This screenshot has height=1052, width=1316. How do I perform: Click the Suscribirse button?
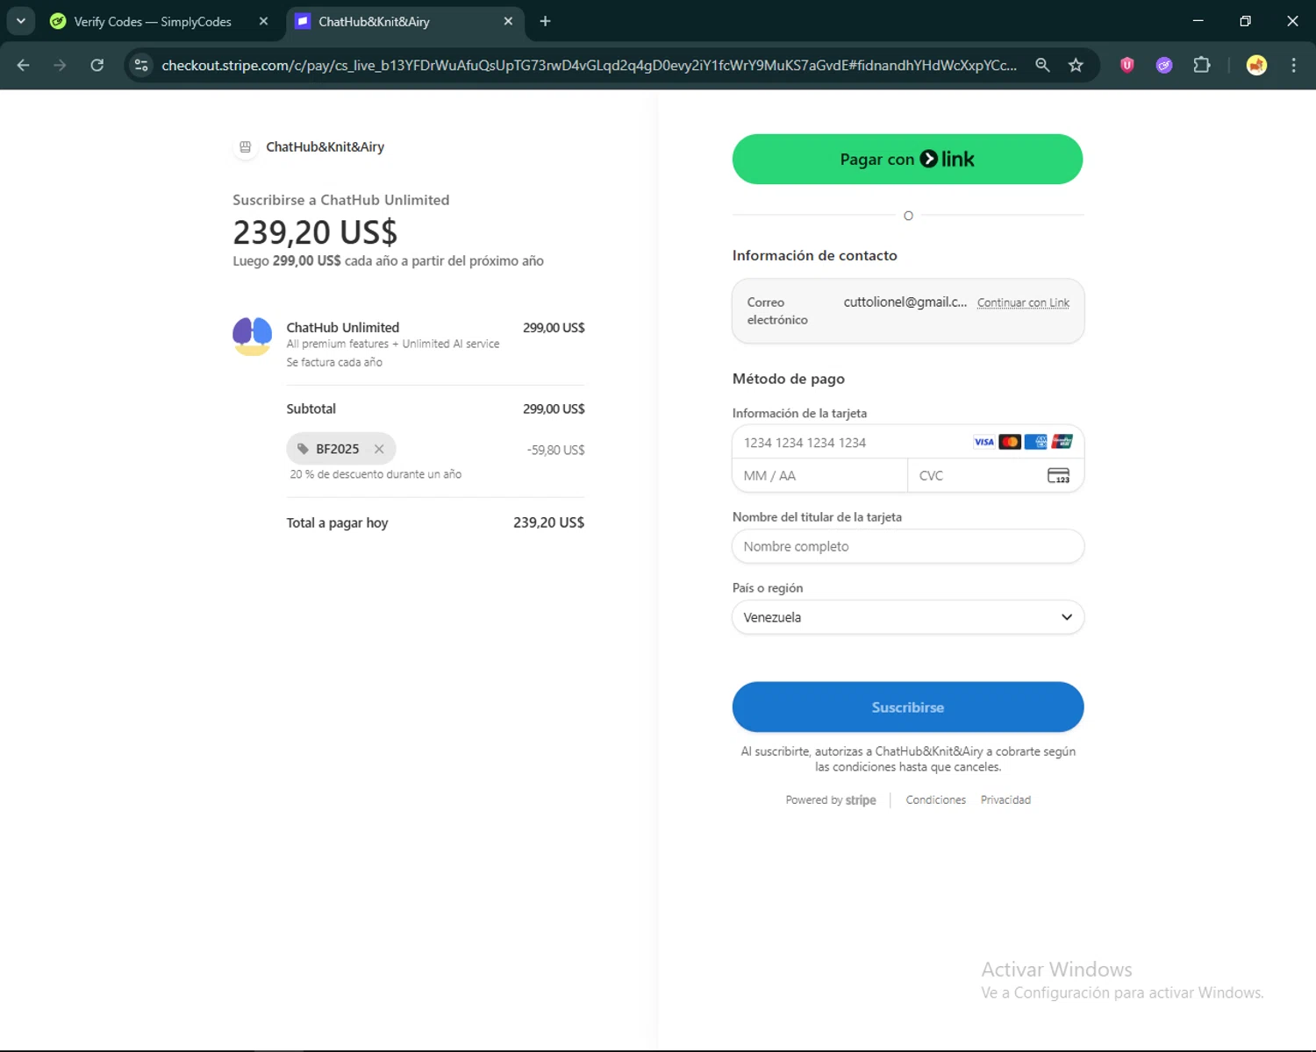[908, 707]
